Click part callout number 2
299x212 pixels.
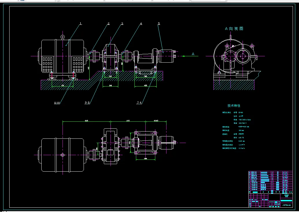[x=108, y=24]
